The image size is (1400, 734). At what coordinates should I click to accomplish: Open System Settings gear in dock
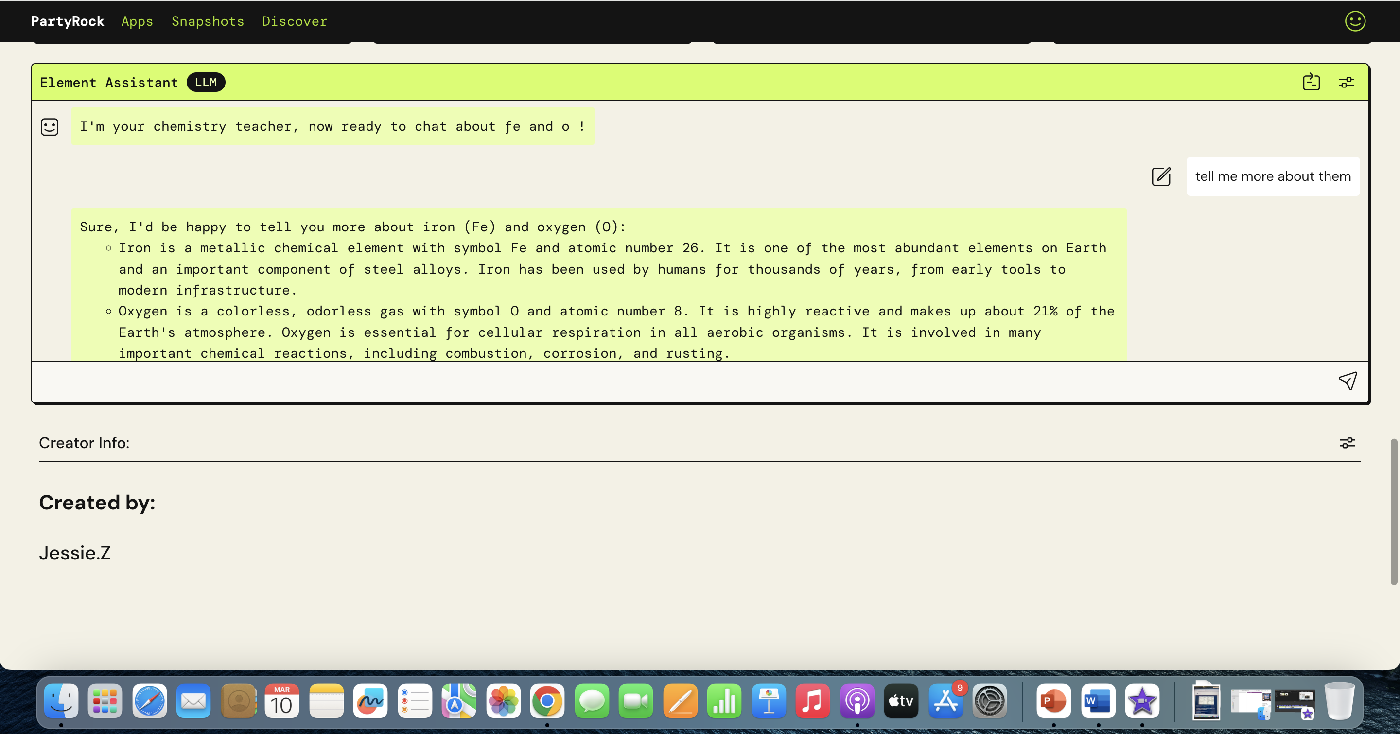click(989, 701)
